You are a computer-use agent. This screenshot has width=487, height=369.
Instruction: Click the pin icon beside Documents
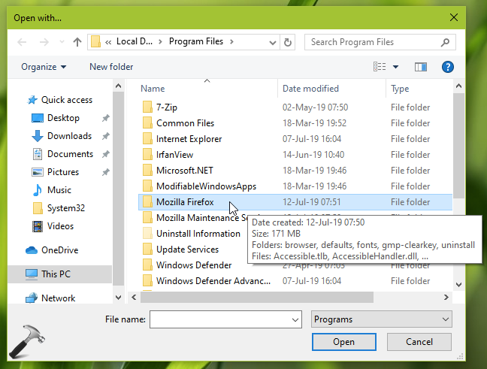coord(106,154)
